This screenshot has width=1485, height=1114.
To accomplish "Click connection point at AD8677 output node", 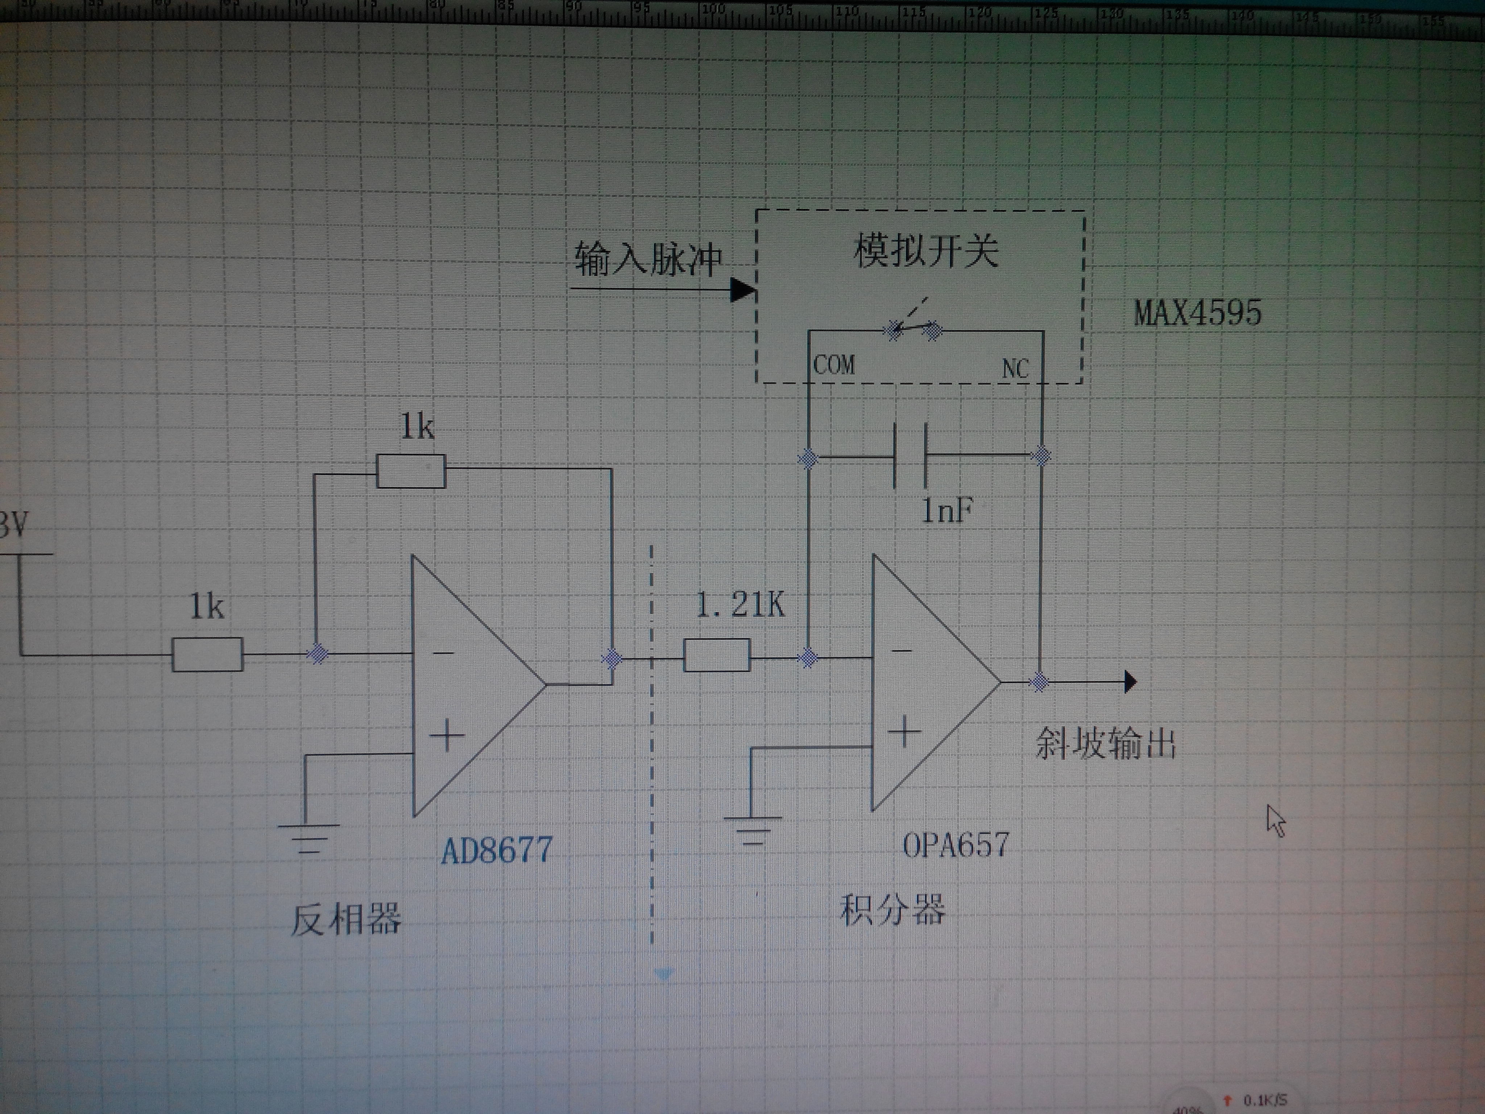I will (x=612, y=658).
